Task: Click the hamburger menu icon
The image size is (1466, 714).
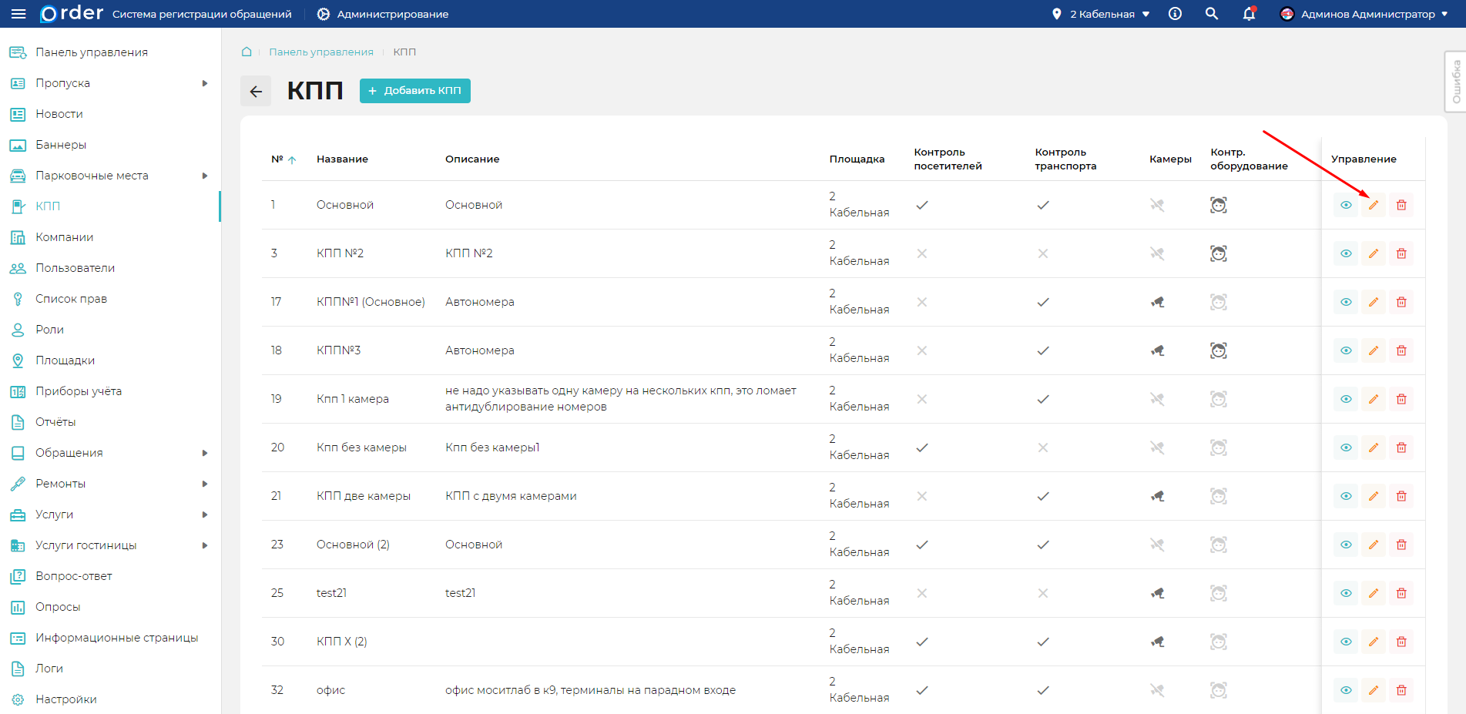Action: (x=18, y=14)
